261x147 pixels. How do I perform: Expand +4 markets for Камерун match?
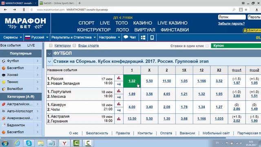click(x=119, y=110)
